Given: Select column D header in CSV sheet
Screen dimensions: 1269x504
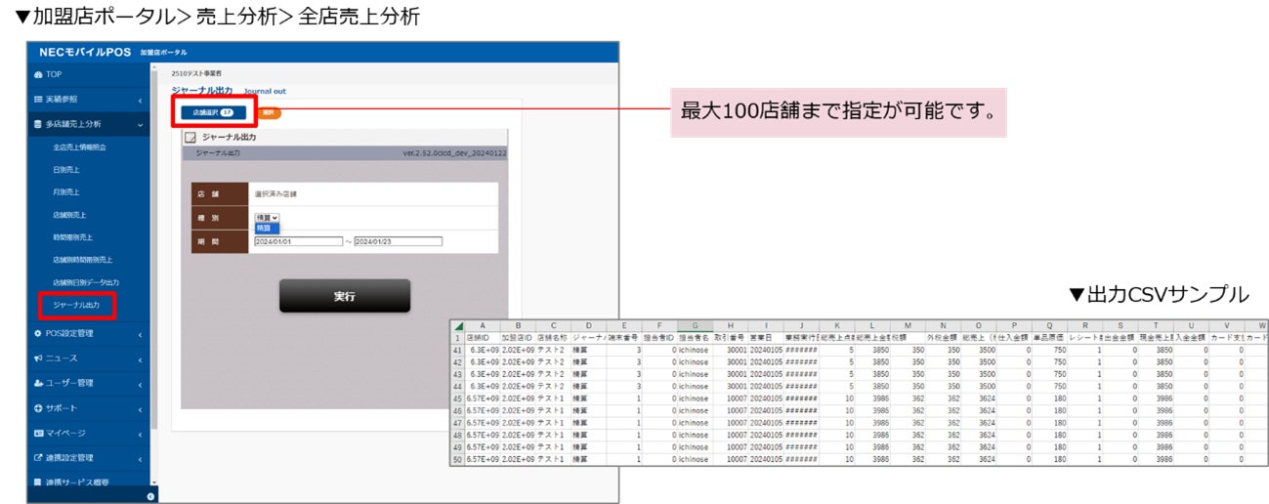Looking at the screenshot, I should pyautogui.click(x=588, y=325).
